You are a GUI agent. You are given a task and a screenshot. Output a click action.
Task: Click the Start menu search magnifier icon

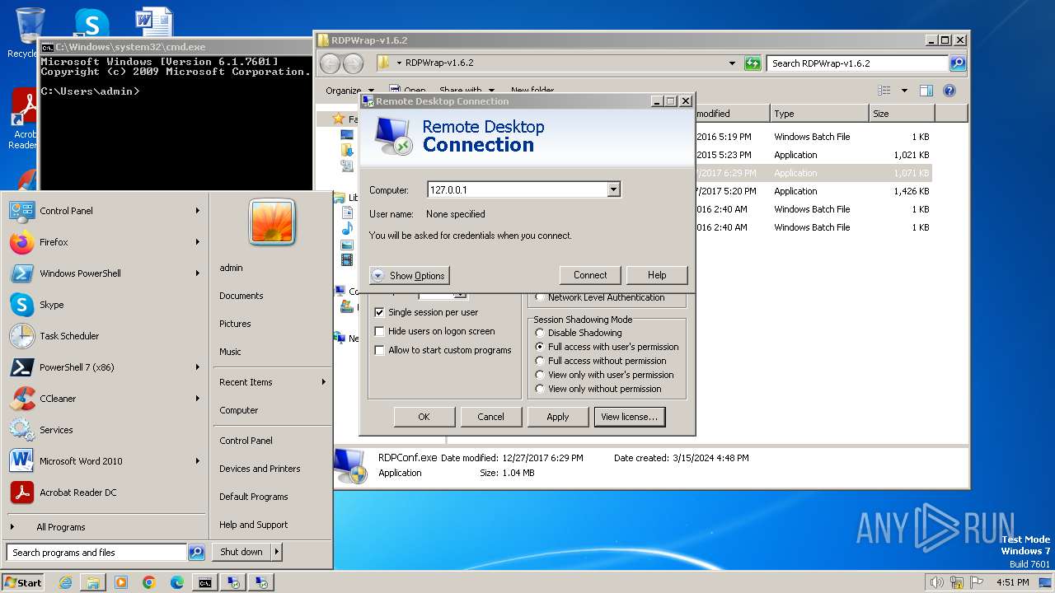click(196, 553)
